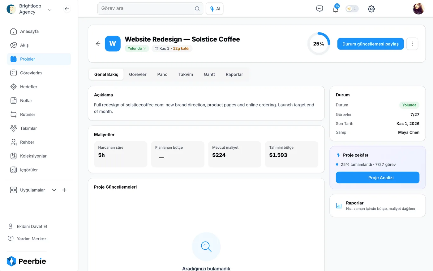433x271 pixels.
Task: Open the AI assistant button
Action: point(215,9)
